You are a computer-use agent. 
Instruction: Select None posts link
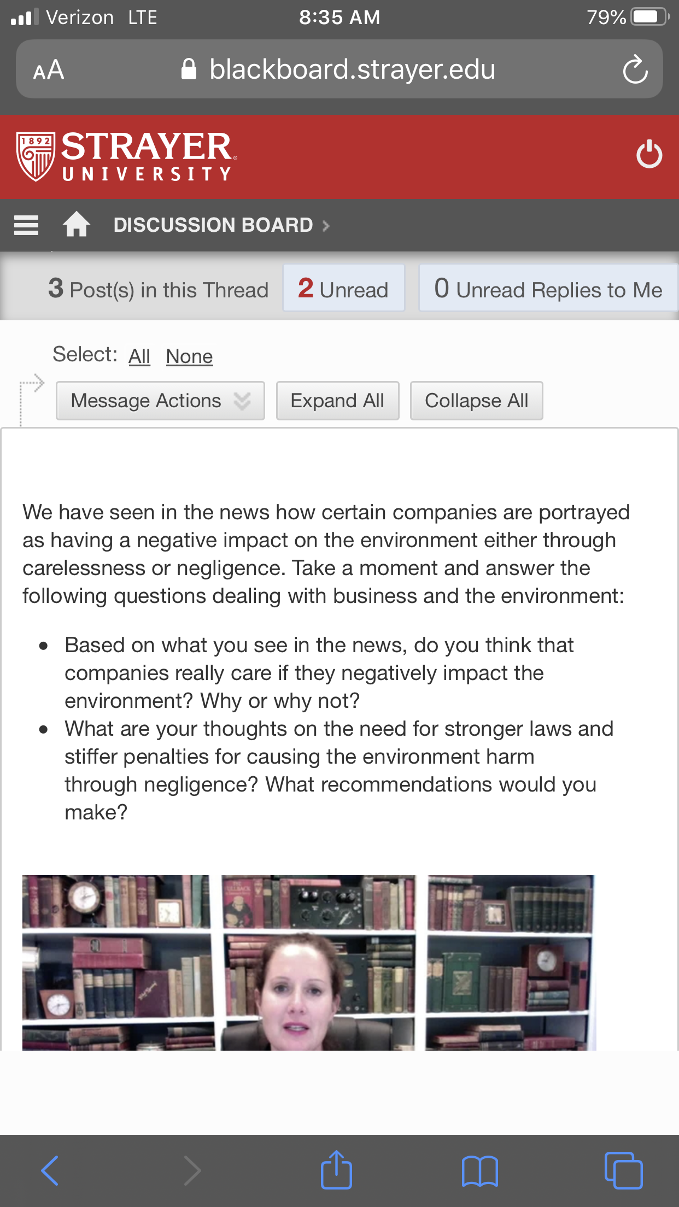point(189,356)
